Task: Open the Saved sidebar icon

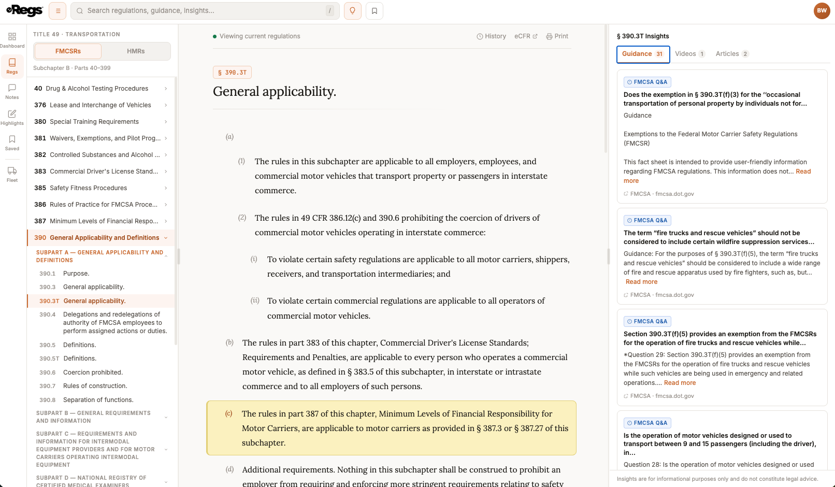Action: tap(12, 143)
